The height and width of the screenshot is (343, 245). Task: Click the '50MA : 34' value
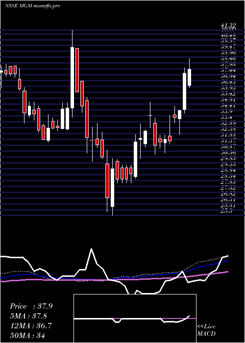(27, 335)
